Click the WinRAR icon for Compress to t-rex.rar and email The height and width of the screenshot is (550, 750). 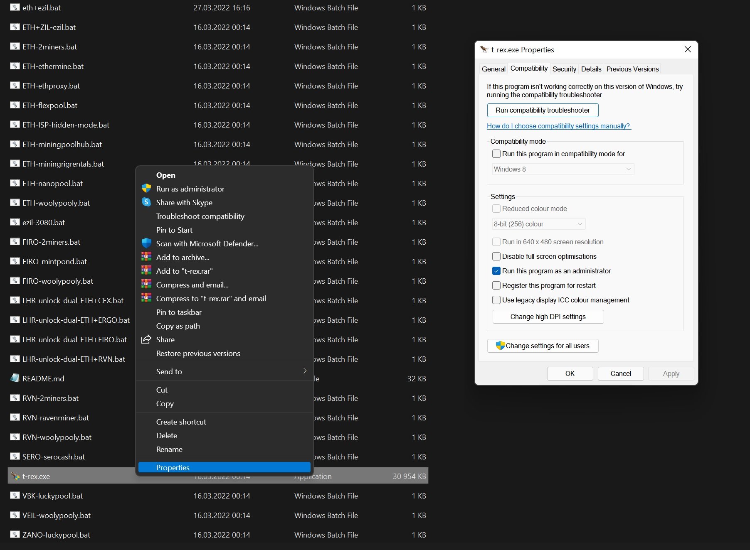click(146, 298)
